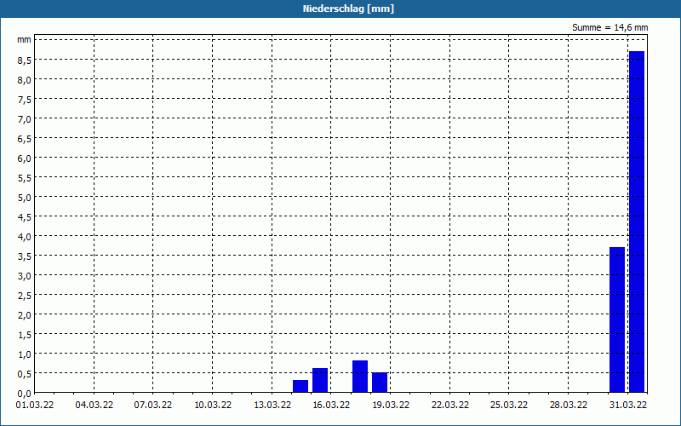Click the x-axis date label 04.03.22
681x426 pixels.
point(94,405)
